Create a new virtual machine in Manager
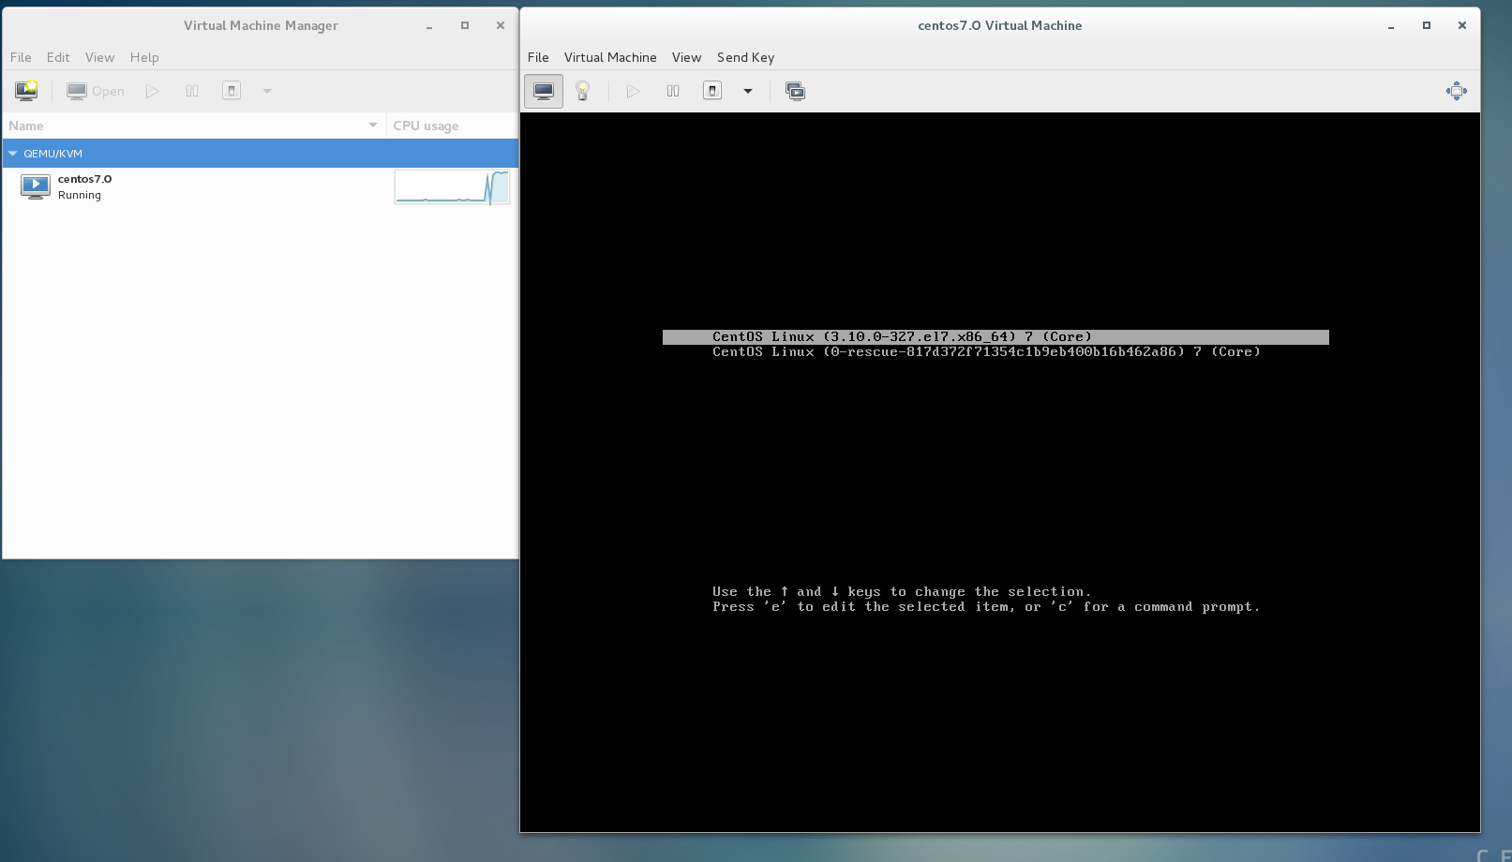The height and width of the screenshot is (862, 1512). pyautogui.click(x=26, y=91)
